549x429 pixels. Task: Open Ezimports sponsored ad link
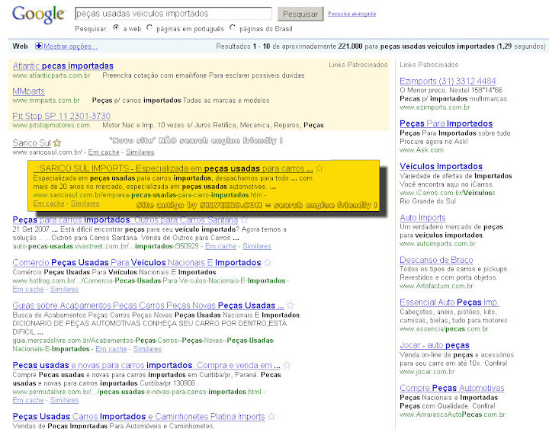448,82
